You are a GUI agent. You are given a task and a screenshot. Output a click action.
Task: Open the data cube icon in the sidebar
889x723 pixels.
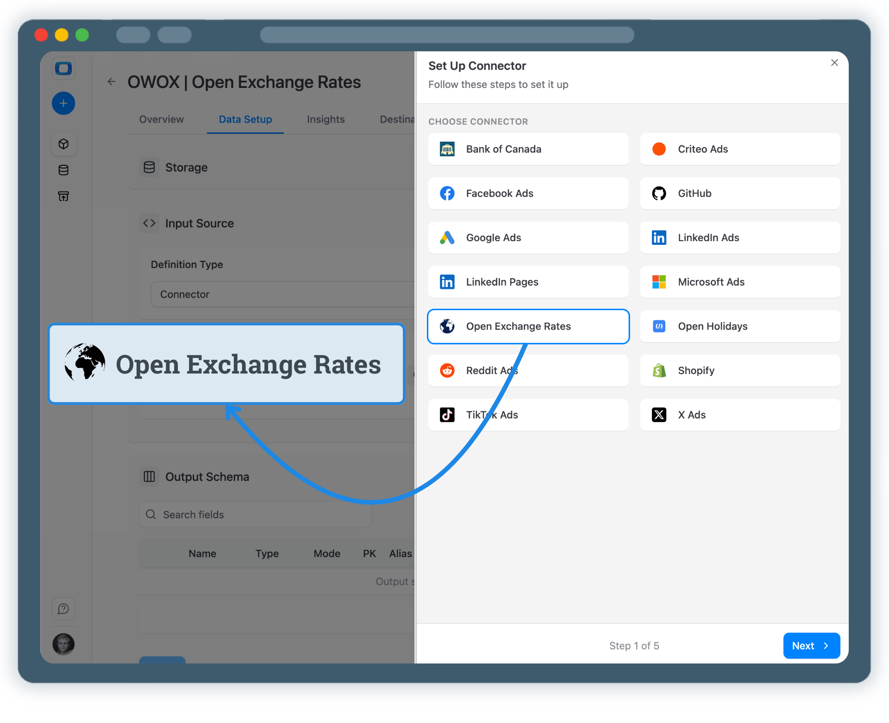pyautogui.click(x=64, y=144)
